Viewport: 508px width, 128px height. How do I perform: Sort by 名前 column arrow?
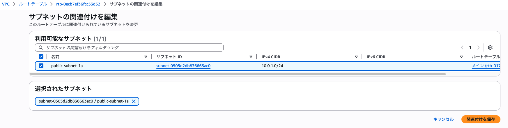coord(146,57)
